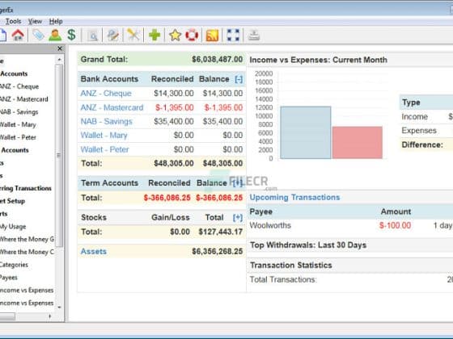The height and width of the screenshot is (339, 453).
Task: Open the Upcoming Transactions link
Action: click(294, 197)
